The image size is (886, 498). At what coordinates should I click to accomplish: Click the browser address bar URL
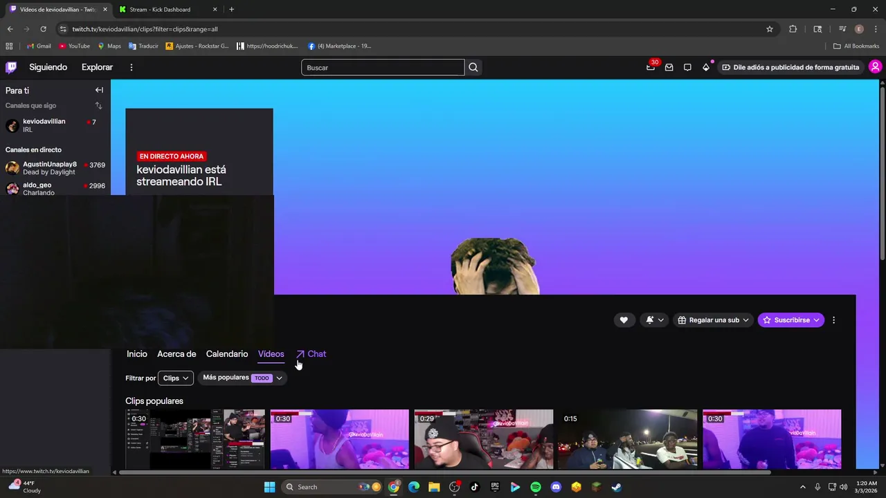145,29
